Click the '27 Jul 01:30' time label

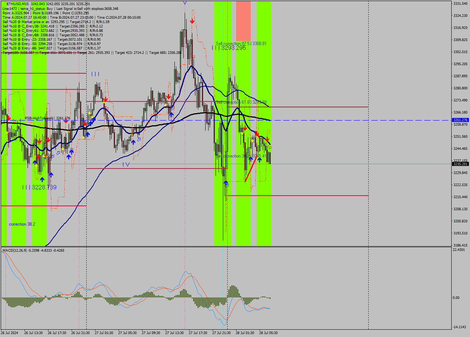[x=104, y=333]
